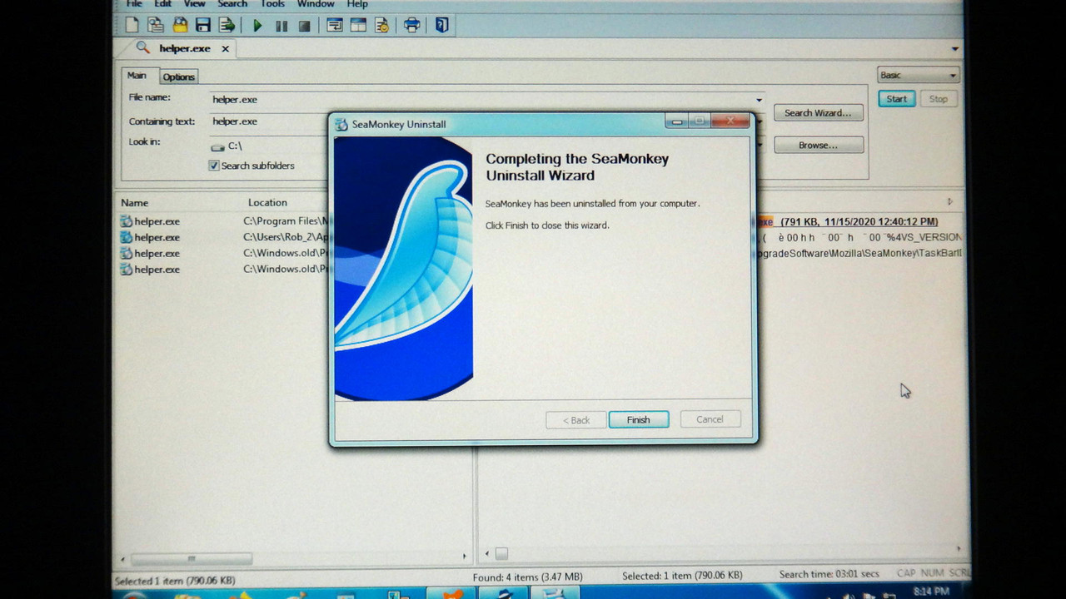Screen dimensions: 1066x599
Task: Click the Stop search button
Action: 939,99
